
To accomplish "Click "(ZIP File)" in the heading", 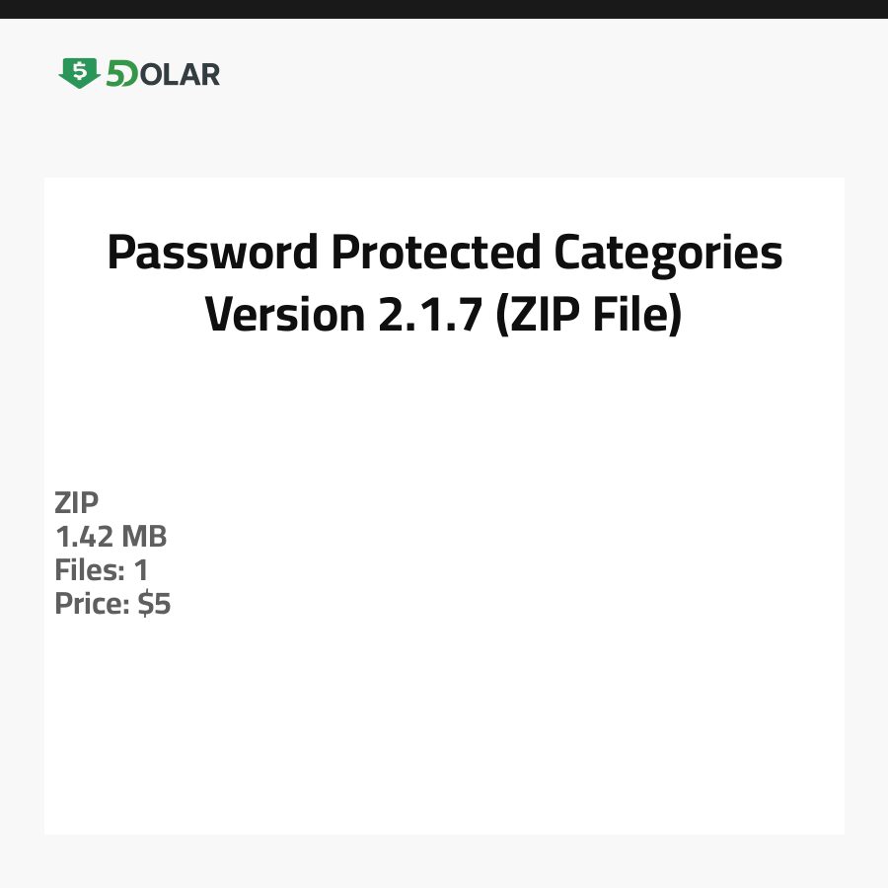I will point(589,314).
